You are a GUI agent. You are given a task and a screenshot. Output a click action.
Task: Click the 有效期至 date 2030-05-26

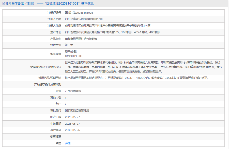[72, 130]
